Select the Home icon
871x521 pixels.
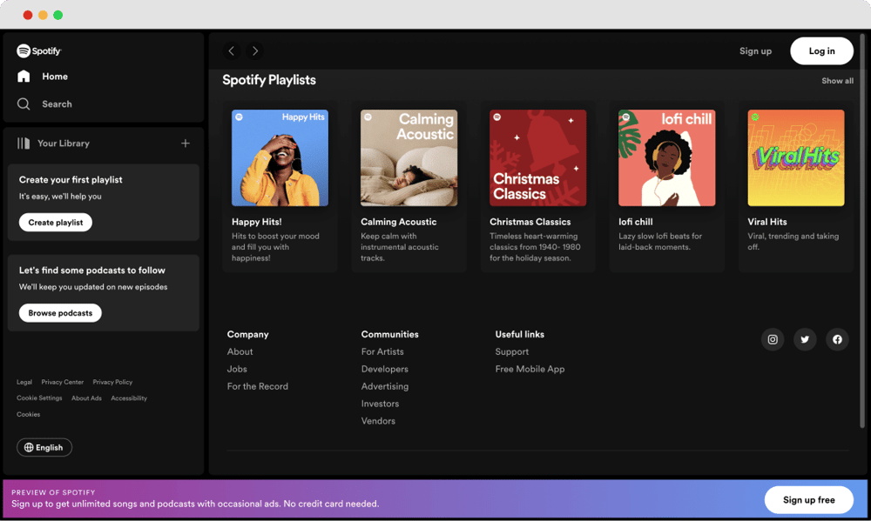coord(24,77)
